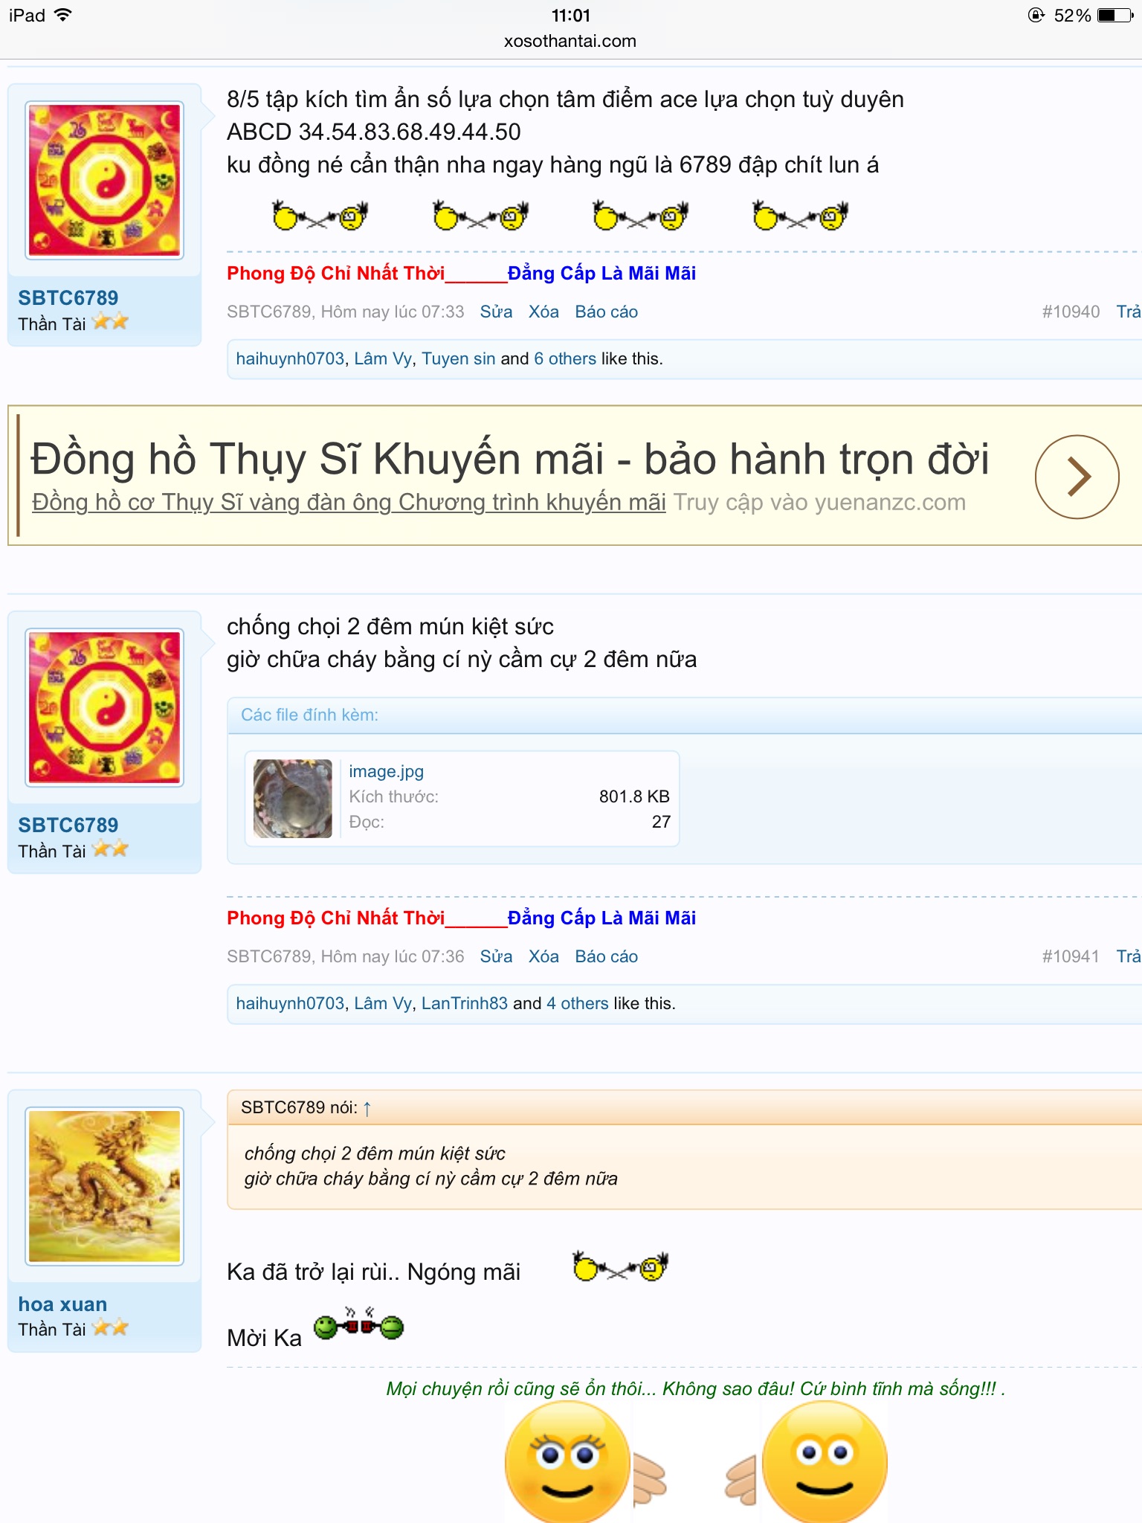Screen dimensions: 1142x1523
Task: Open the LanTrinh83 profile from the likes
Action: point(465,1003)
